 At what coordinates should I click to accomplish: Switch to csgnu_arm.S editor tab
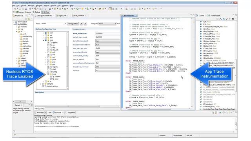coord(63,16)
